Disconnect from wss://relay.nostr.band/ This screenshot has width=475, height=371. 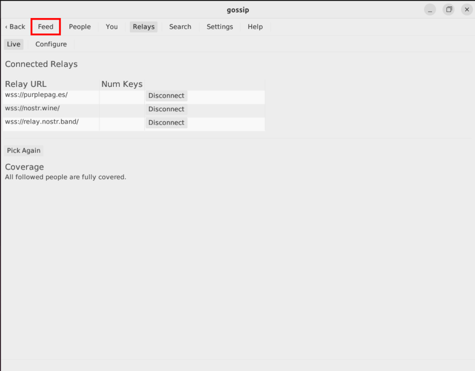166,122
